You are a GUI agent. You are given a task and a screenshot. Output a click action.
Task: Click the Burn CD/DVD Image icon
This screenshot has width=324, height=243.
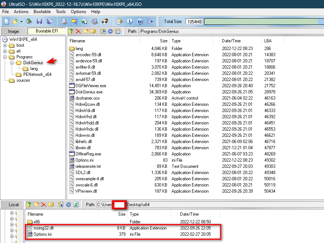105,21
